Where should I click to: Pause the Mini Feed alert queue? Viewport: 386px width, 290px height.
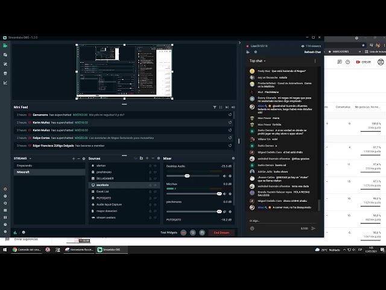pos(221,108)
